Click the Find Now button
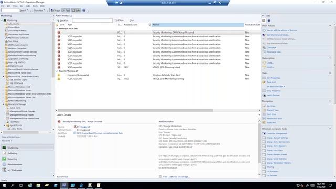The height and width of the screenshot is (189, 336). tap(119, 20)
